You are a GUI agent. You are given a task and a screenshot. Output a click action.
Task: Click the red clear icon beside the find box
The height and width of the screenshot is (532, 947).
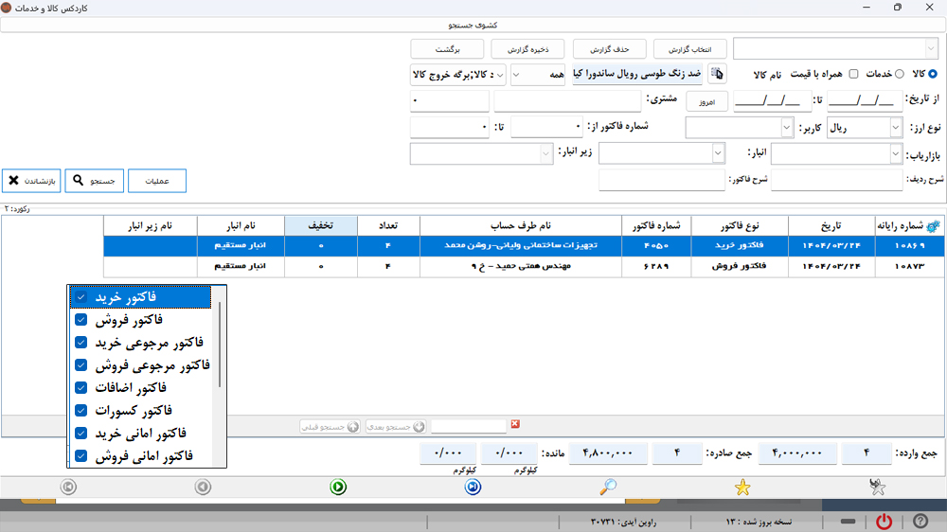pyautogui.click(x=515, y=425)
